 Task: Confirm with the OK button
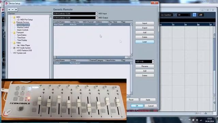click(x=137, y=106)
